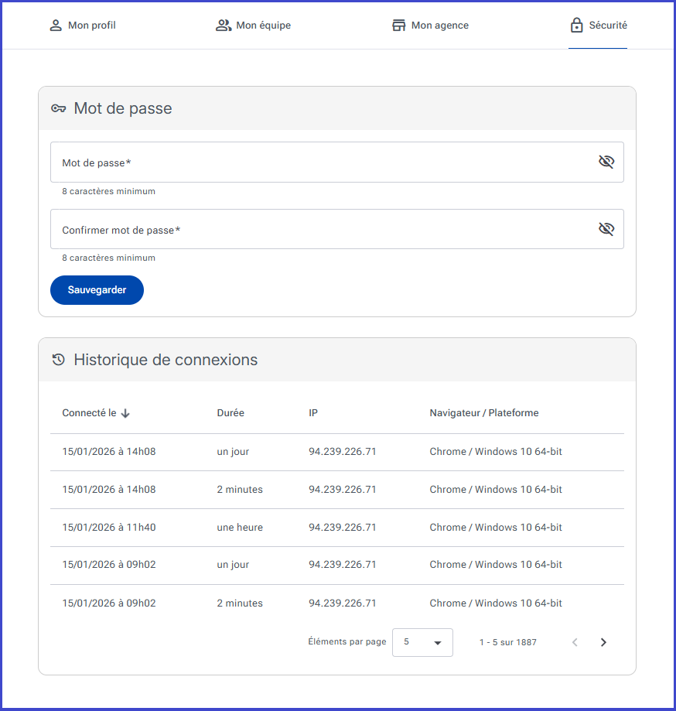Toggle sort arrow on Connecté le column

tap(125, 413)
